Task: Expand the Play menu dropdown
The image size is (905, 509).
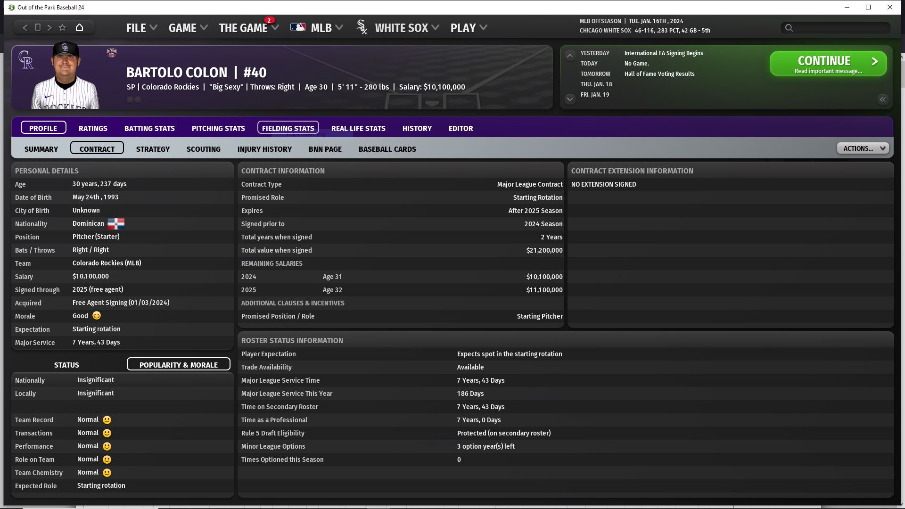Action: pyautogui.click(x=468, y=28)
